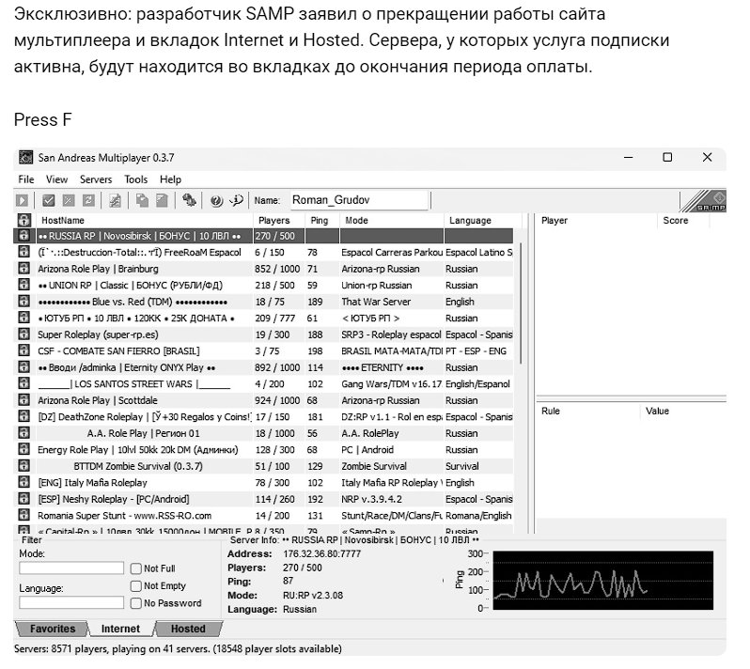Select the RUSSIA RP Novosibirsk server row

pos(263,236)
